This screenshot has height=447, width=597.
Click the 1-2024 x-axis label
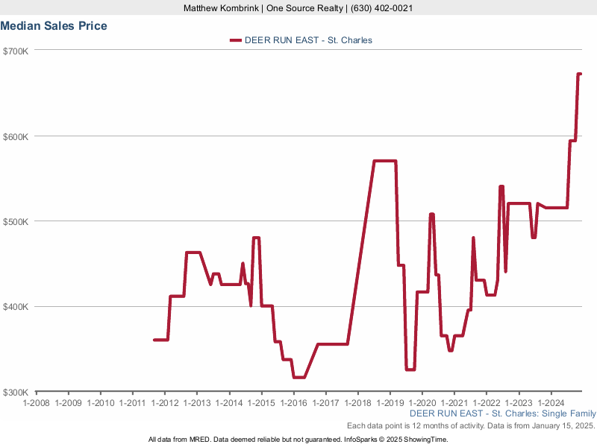click(551, 403)
